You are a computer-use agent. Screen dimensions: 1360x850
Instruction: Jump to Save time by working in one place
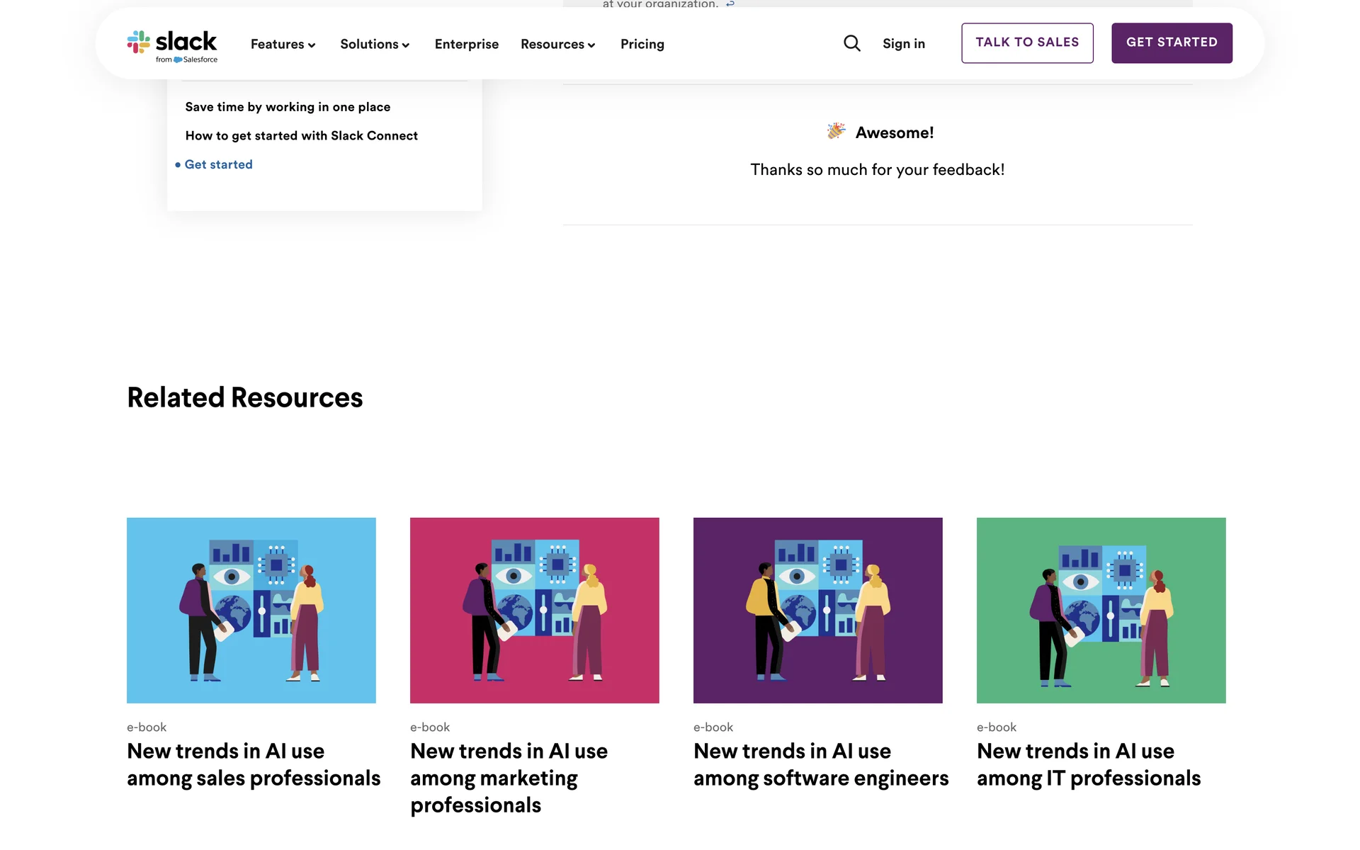click(x=288, y=107)
